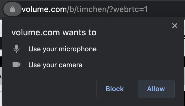Screen dimensions: 185x106
Task: Click the dark browser strip above the address bar
Action: (x=93, y=1)
